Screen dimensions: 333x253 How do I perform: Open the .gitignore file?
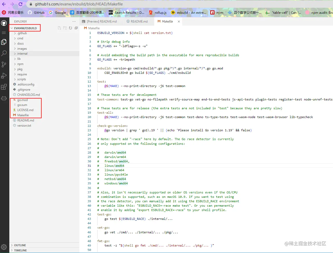(x=24, y=90)
